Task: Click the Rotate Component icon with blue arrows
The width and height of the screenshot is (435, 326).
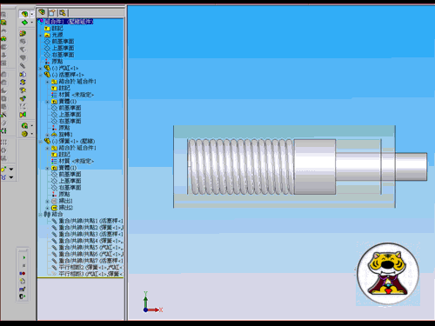Action: [x=23, y=83]
